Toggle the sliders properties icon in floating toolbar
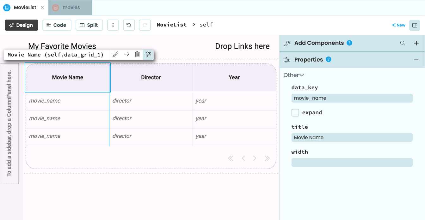Screen dimensions: 425x220 coord(148,55)
